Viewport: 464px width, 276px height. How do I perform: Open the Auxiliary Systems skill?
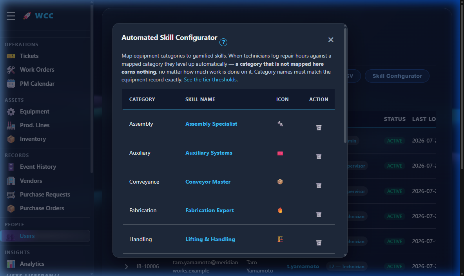[x=208, y=153]
